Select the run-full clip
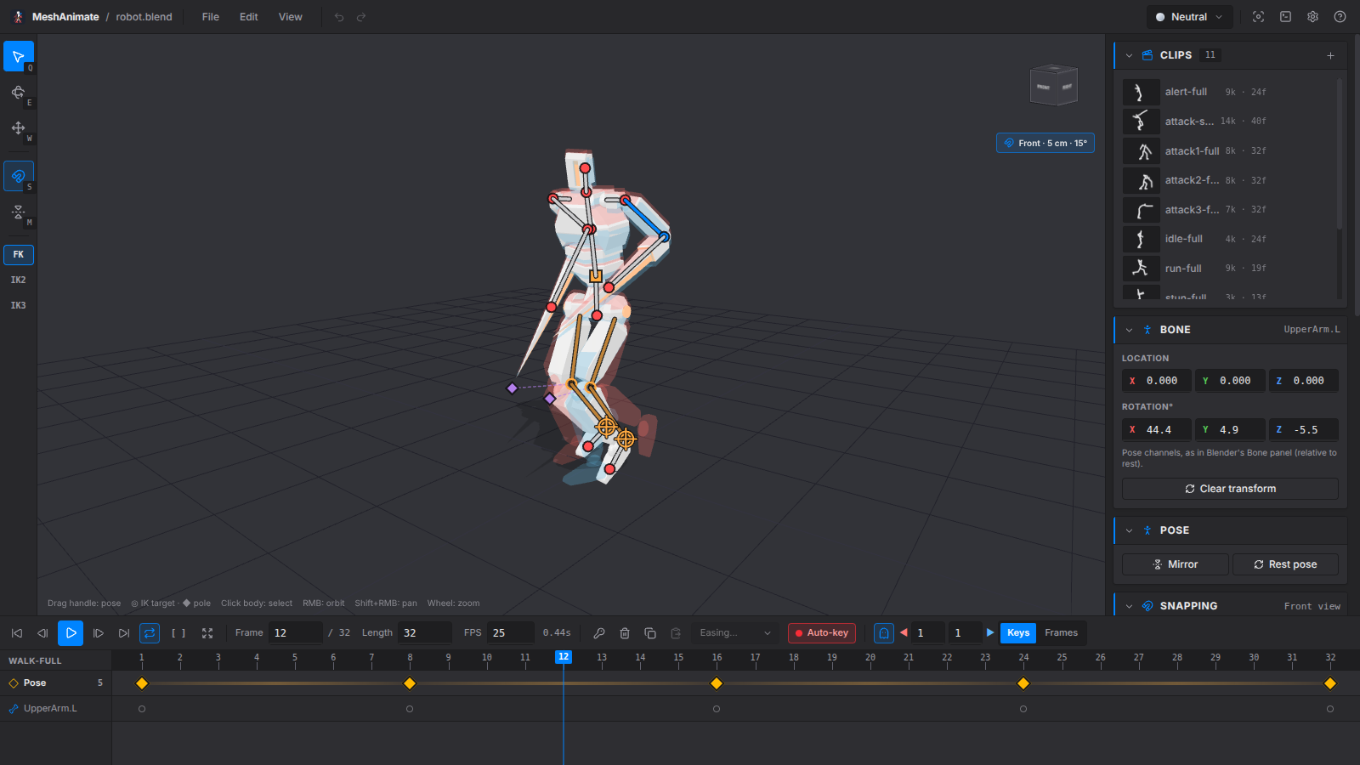Screen dimensions: 1360x765 (1229, 268)
